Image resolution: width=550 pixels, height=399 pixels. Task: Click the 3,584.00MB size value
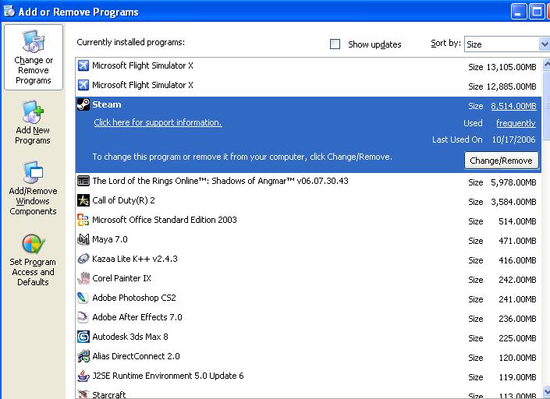(513, 202)
